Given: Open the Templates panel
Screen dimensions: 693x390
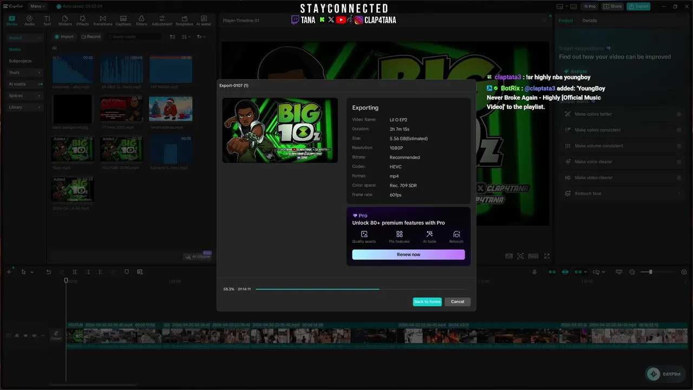Looking at the screenshot, I should [x=184, y=21].
